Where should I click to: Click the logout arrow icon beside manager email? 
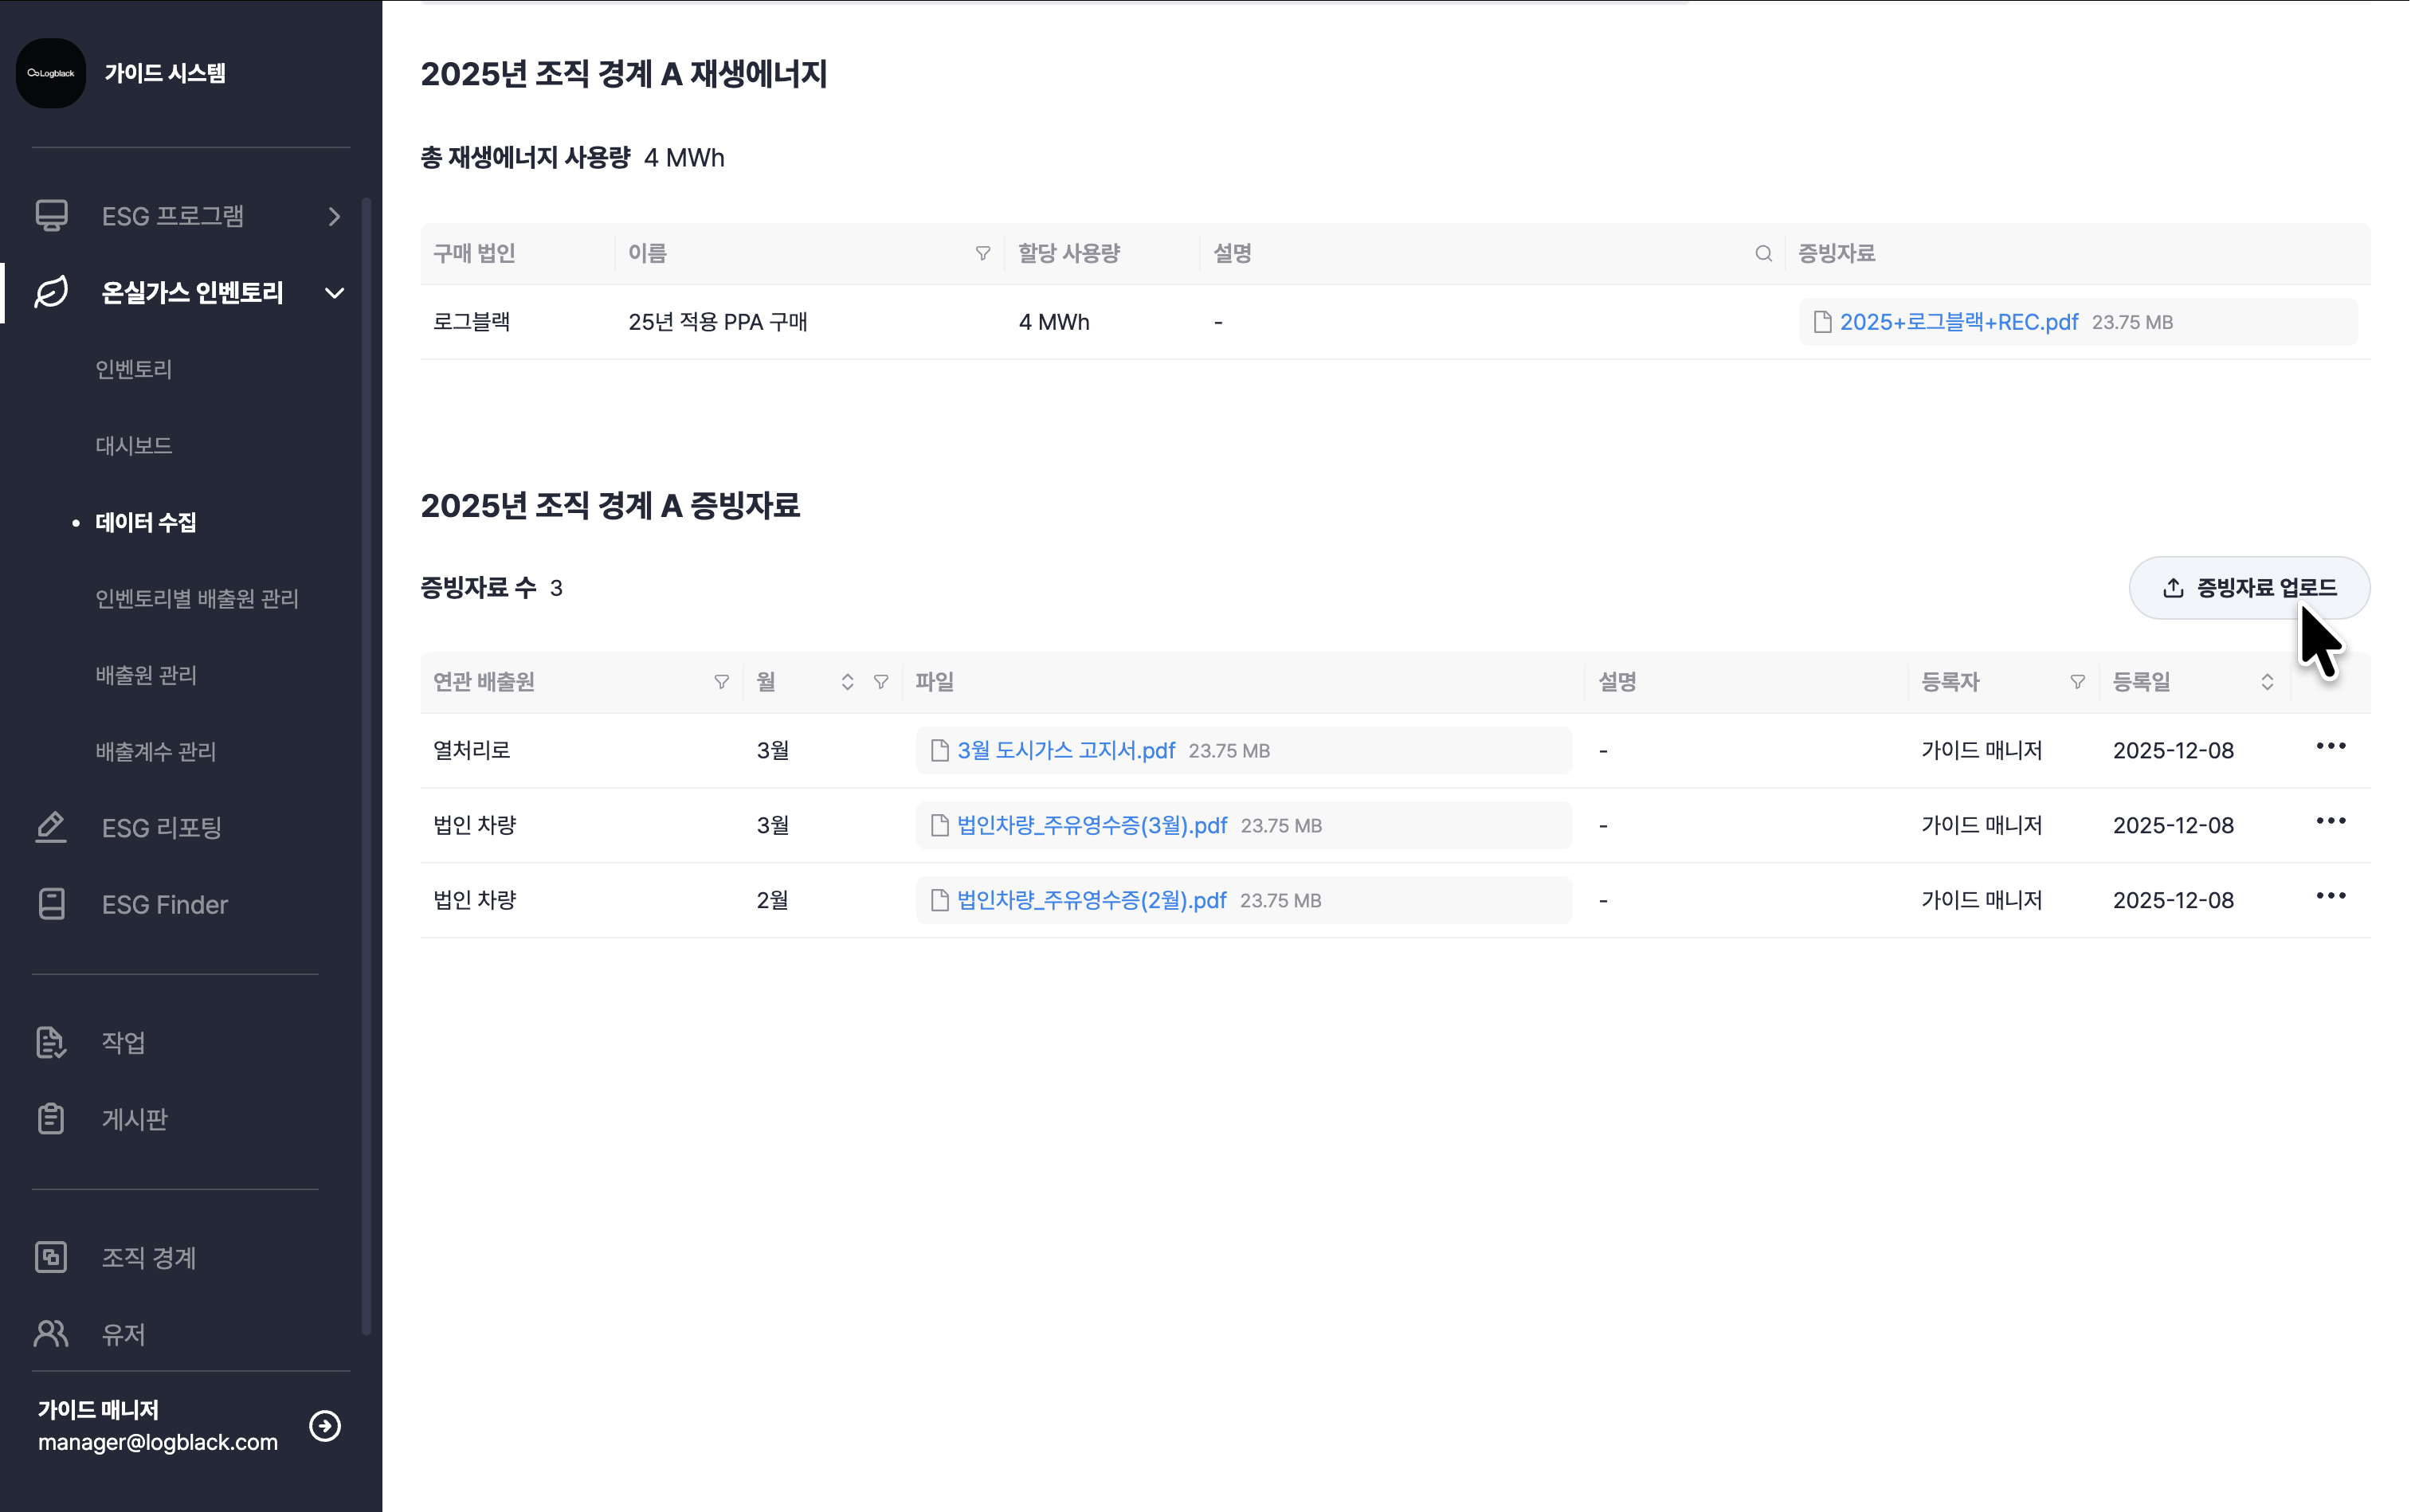[325, 1425]
